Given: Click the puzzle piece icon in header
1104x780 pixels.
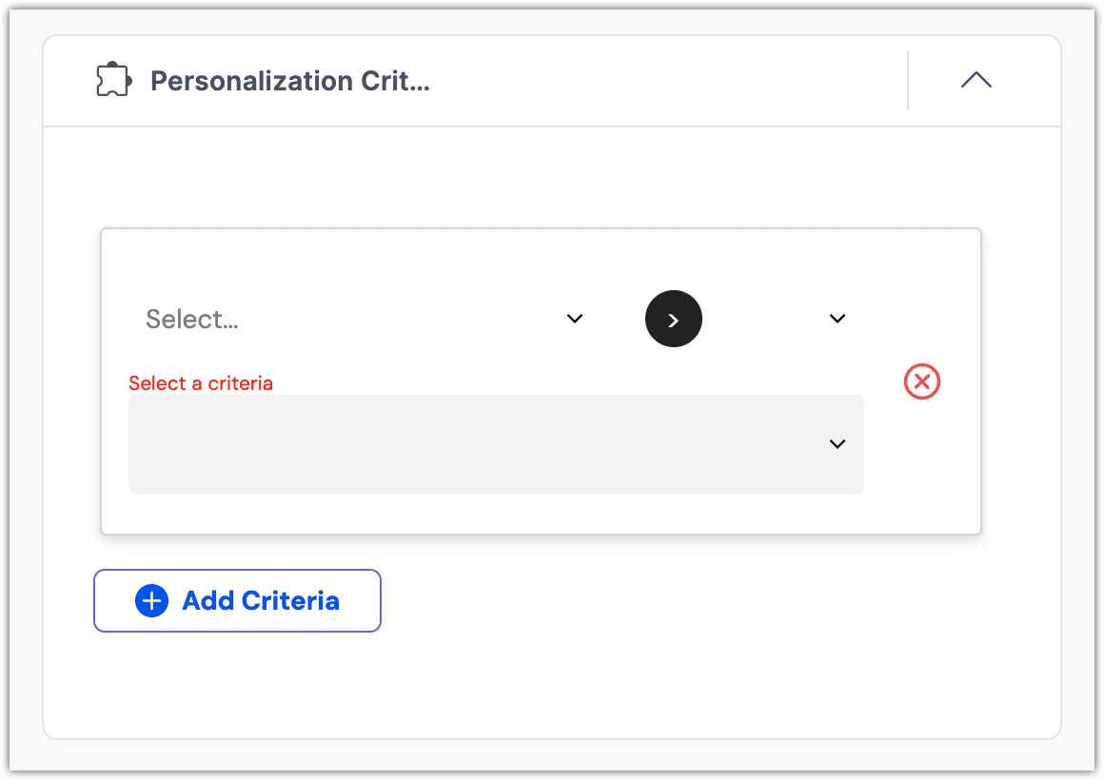Looking at the screenshot, I should [x=113, y=81].
